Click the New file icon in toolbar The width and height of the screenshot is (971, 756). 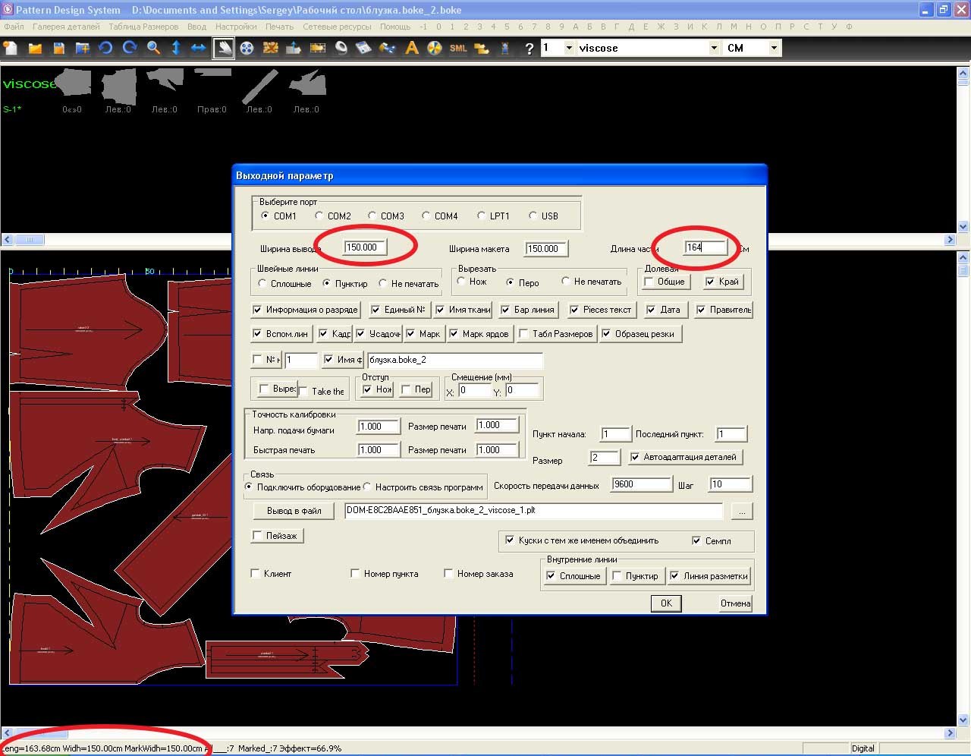point(11,48)
